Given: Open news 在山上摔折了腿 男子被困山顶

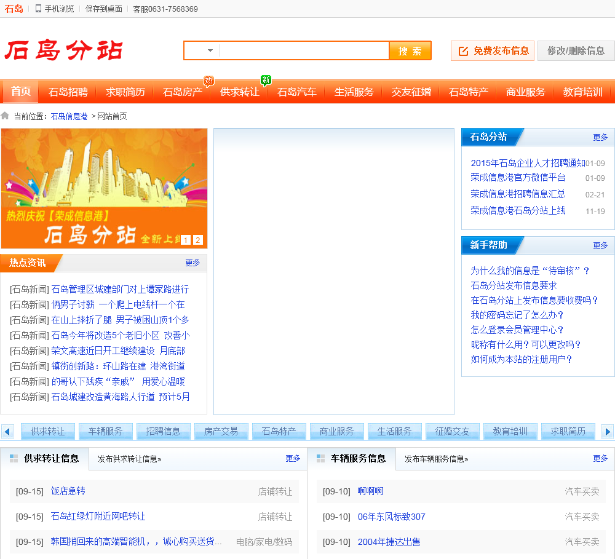Looking at the screenshot, I should tap(120, 320).
